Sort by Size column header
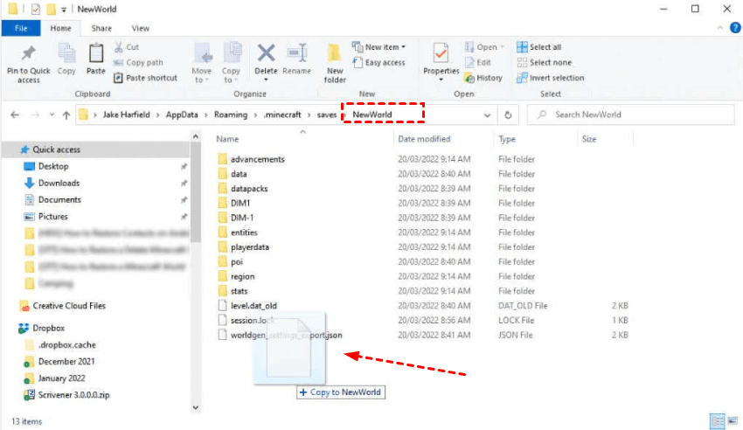This screenshot has width=743, height=430. coord(589,139)
